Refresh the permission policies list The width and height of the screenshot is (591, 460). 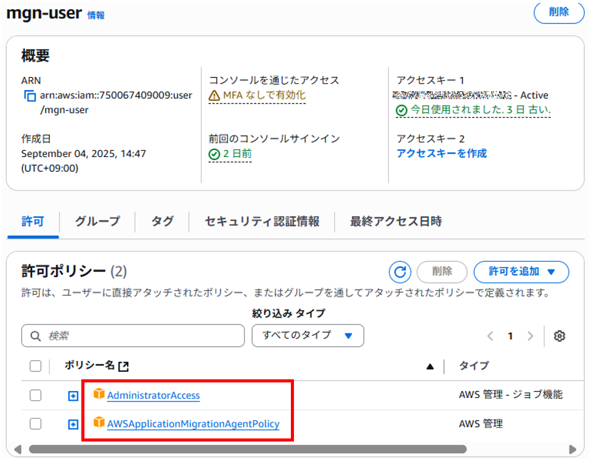(400, 272)
